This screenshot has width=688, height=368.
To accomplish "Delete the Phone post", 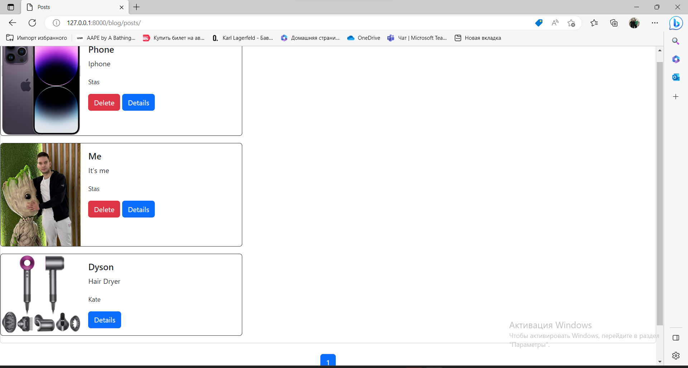I will point(104,103).
